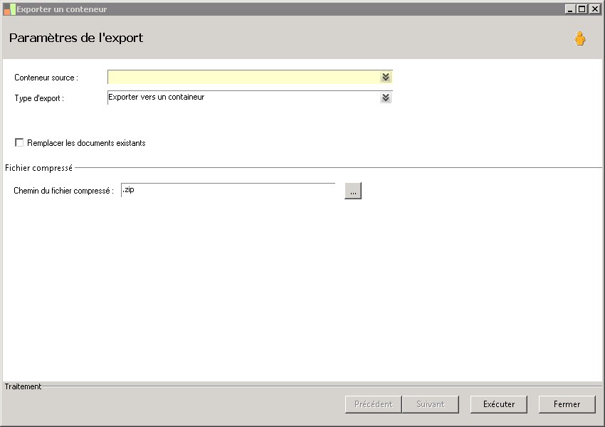Click the Précédent button

[x=373, y=404]
